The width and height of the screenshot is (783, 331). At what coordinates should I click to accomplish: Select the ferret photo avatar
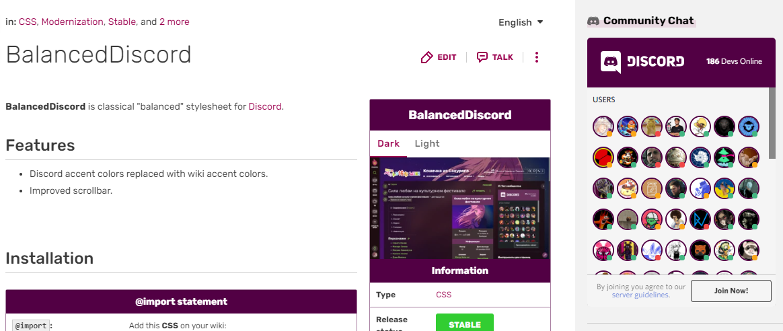749,250
